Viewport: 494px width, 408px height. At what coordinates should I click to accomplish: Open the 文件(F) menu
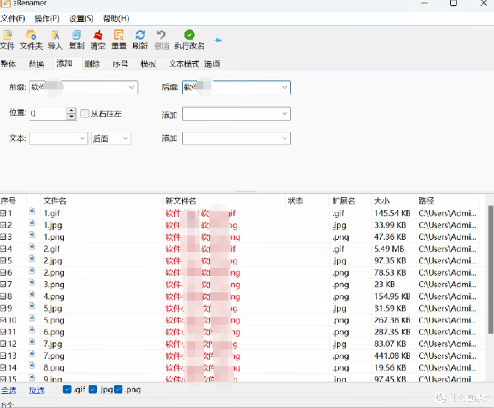pyautogui.click(x=13, y=19)
